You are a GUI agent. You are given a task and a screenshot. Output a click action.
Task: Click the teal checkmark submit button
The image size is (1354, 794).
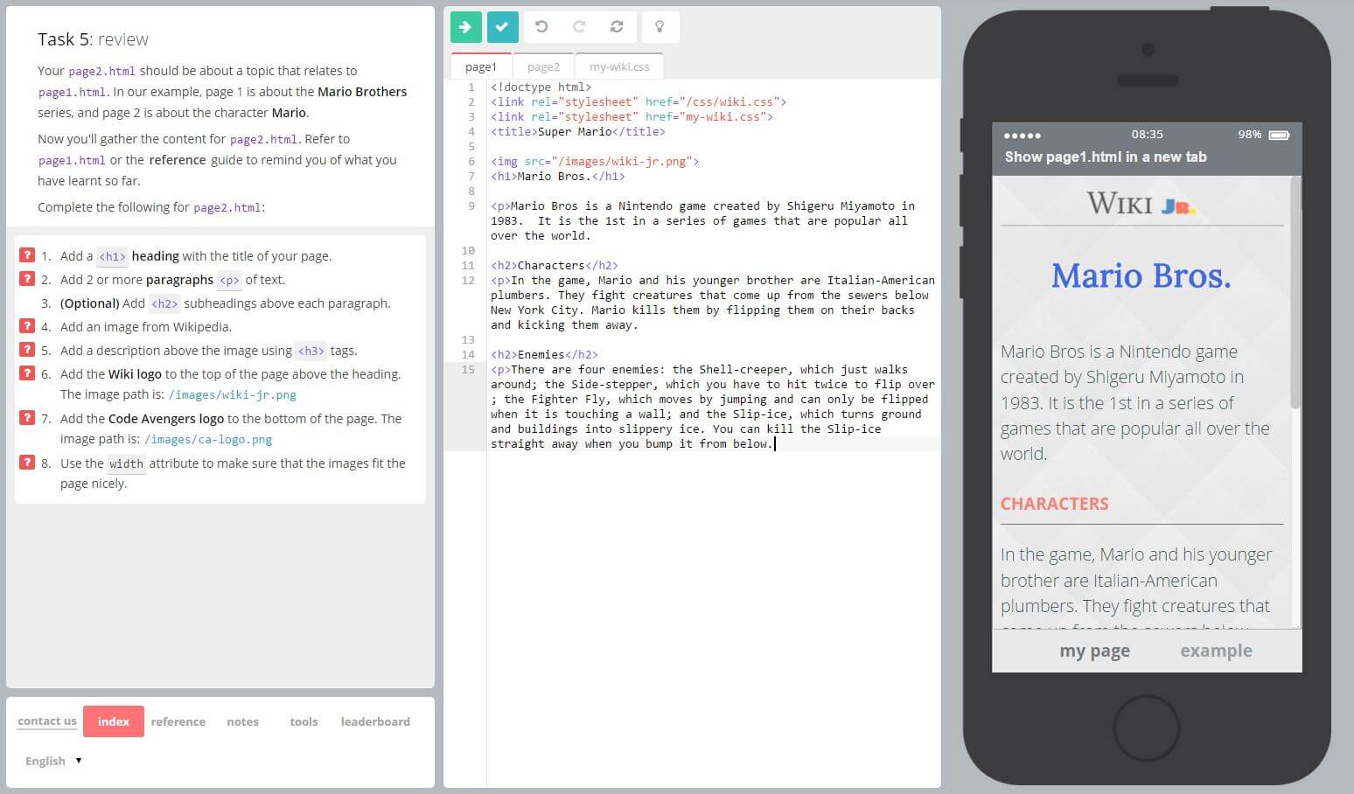coord(503,27)
